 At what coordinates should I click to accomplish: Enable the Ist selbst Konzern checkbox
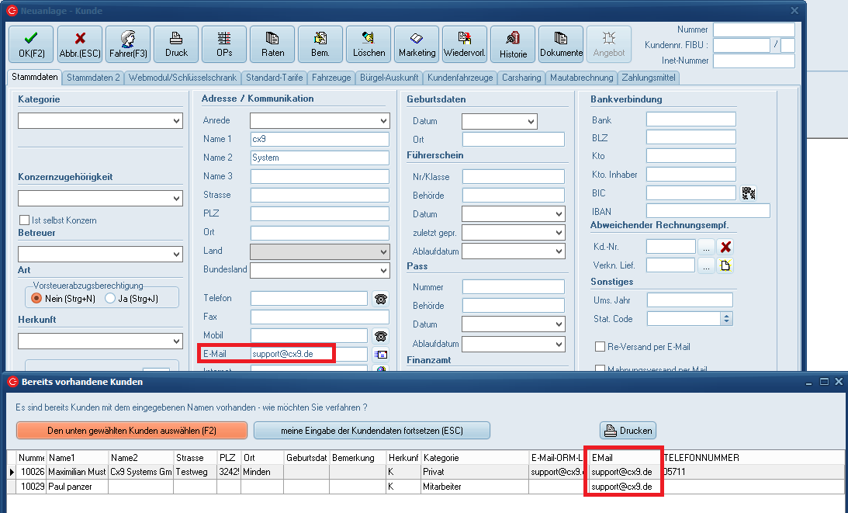tap(25, 220)
